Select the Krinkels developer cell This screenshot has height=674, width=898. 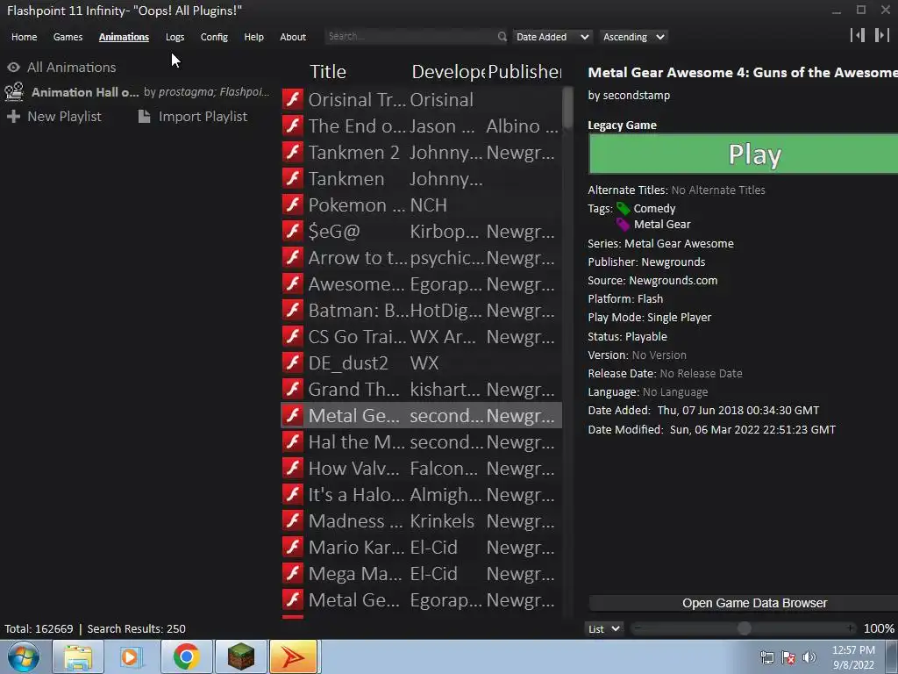(442, 521)
